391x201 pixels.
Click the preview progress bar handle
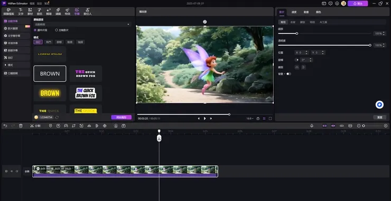click(x=229, y=114)
